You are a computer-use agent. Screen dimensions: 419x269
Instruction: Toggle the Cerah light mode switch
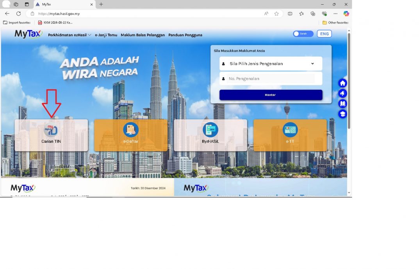tap(303, 34)
